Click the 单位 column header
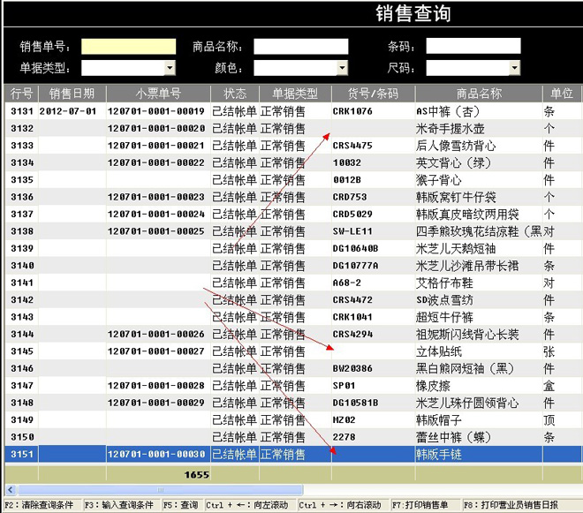The height and width of the screenshot is (513, 583). click(x=562, y=94)
